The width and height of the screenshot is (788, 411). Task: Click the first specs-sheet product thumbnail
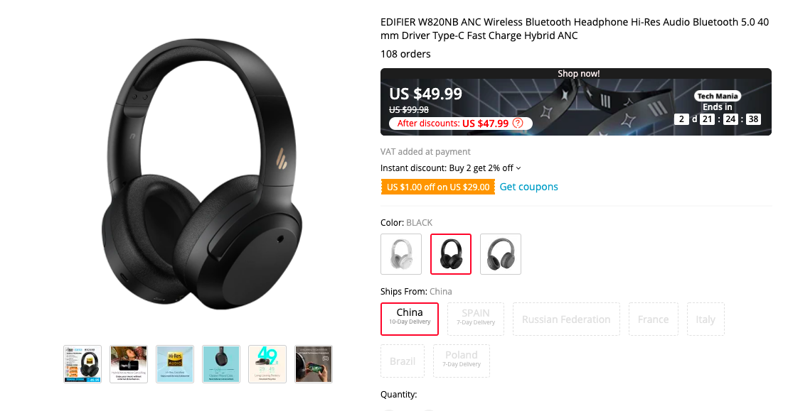[82, 364]
